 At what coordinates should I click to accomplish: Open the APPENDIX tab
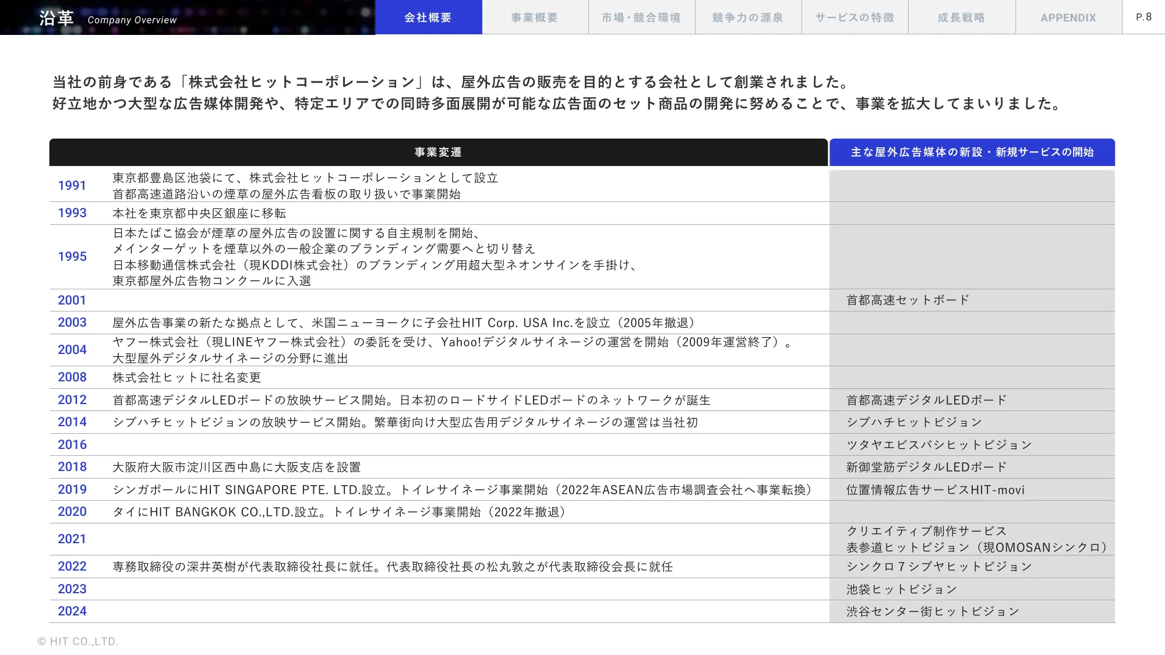[1068, 17]
